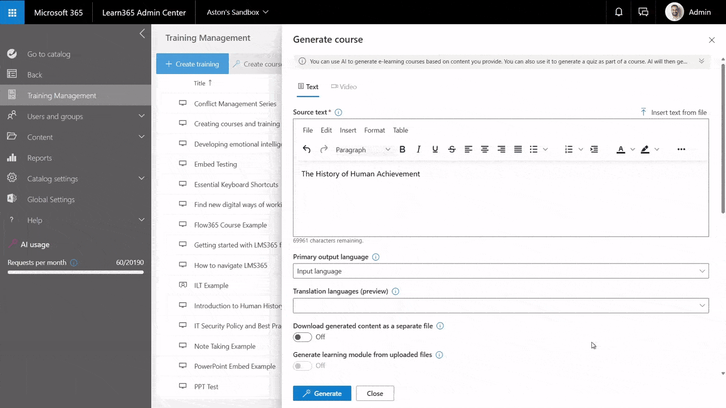Click the undo arrow in the editor toolbar

point(307,149)
